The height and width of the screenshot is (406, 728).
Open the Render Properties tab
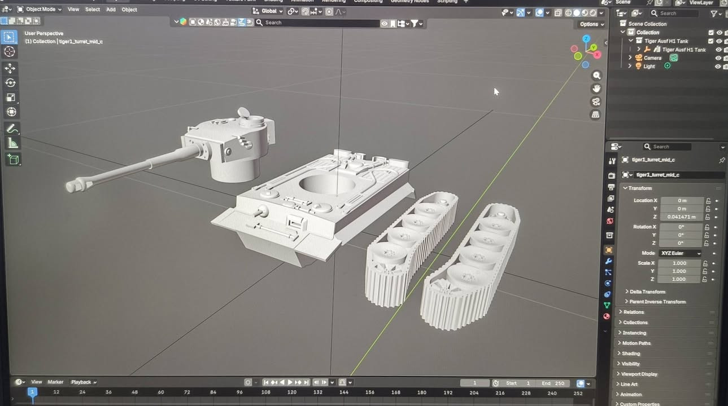pyautogui.click(x=612, y=175)
